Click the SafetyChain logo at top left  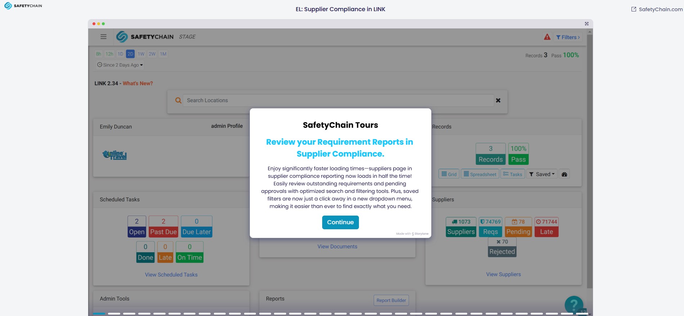click(x=23, y=6)
